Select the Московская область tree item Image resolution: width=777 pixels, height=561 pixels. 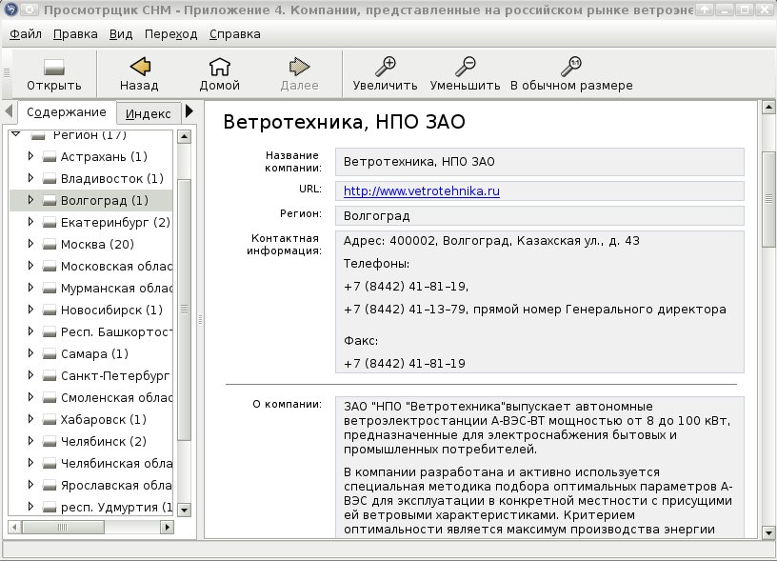click(116, 266)
